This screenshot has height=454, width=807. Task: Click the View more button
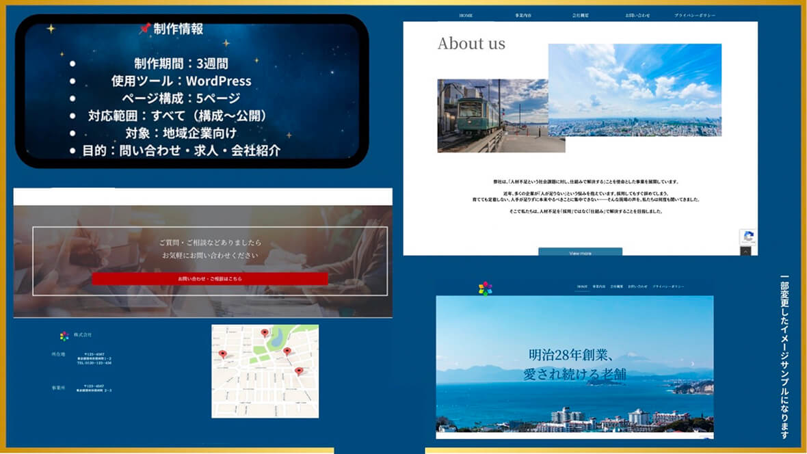coord(580,252)
